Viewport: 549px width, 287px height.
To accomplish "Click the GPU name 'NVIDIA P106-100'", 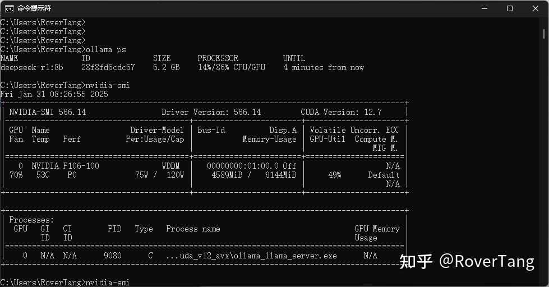I will pyautogui.click(x=65, y=166).
